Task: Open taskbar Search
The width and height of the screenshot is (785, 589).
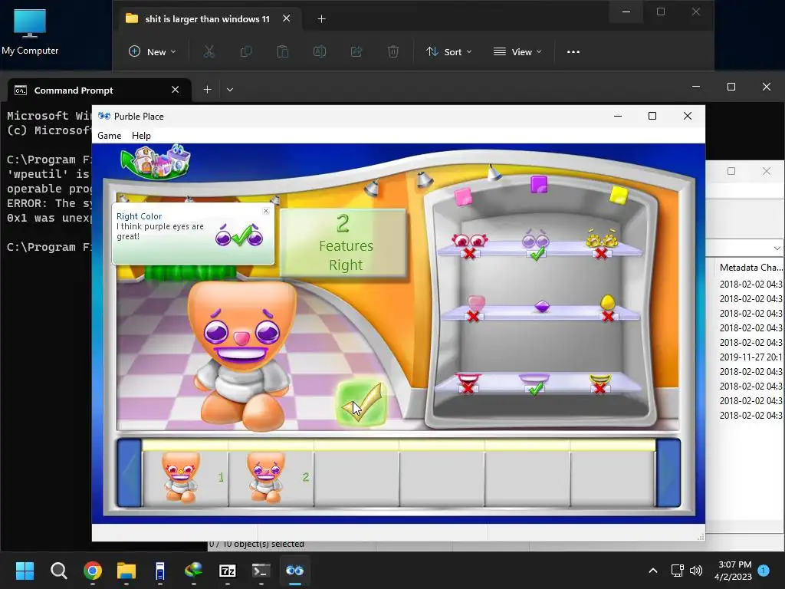Action: coord(58,571)
